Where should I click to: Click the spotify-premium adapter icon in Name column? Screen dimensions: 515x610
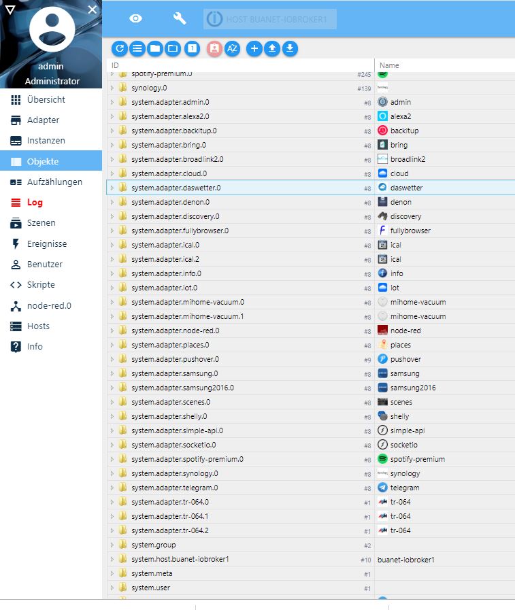[x=382, y=458]
